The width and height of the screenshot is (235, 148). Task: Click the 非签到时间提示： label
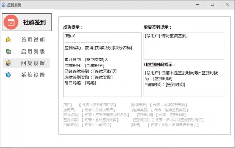[x=160, y=65]
